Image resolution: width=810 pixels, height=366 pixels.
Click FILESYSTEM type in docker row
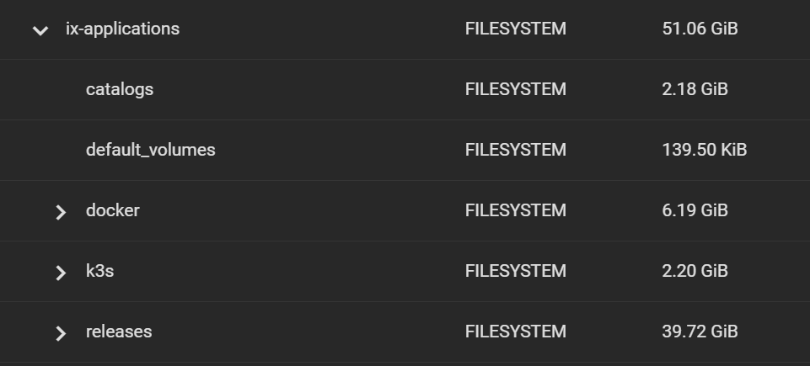516,210
